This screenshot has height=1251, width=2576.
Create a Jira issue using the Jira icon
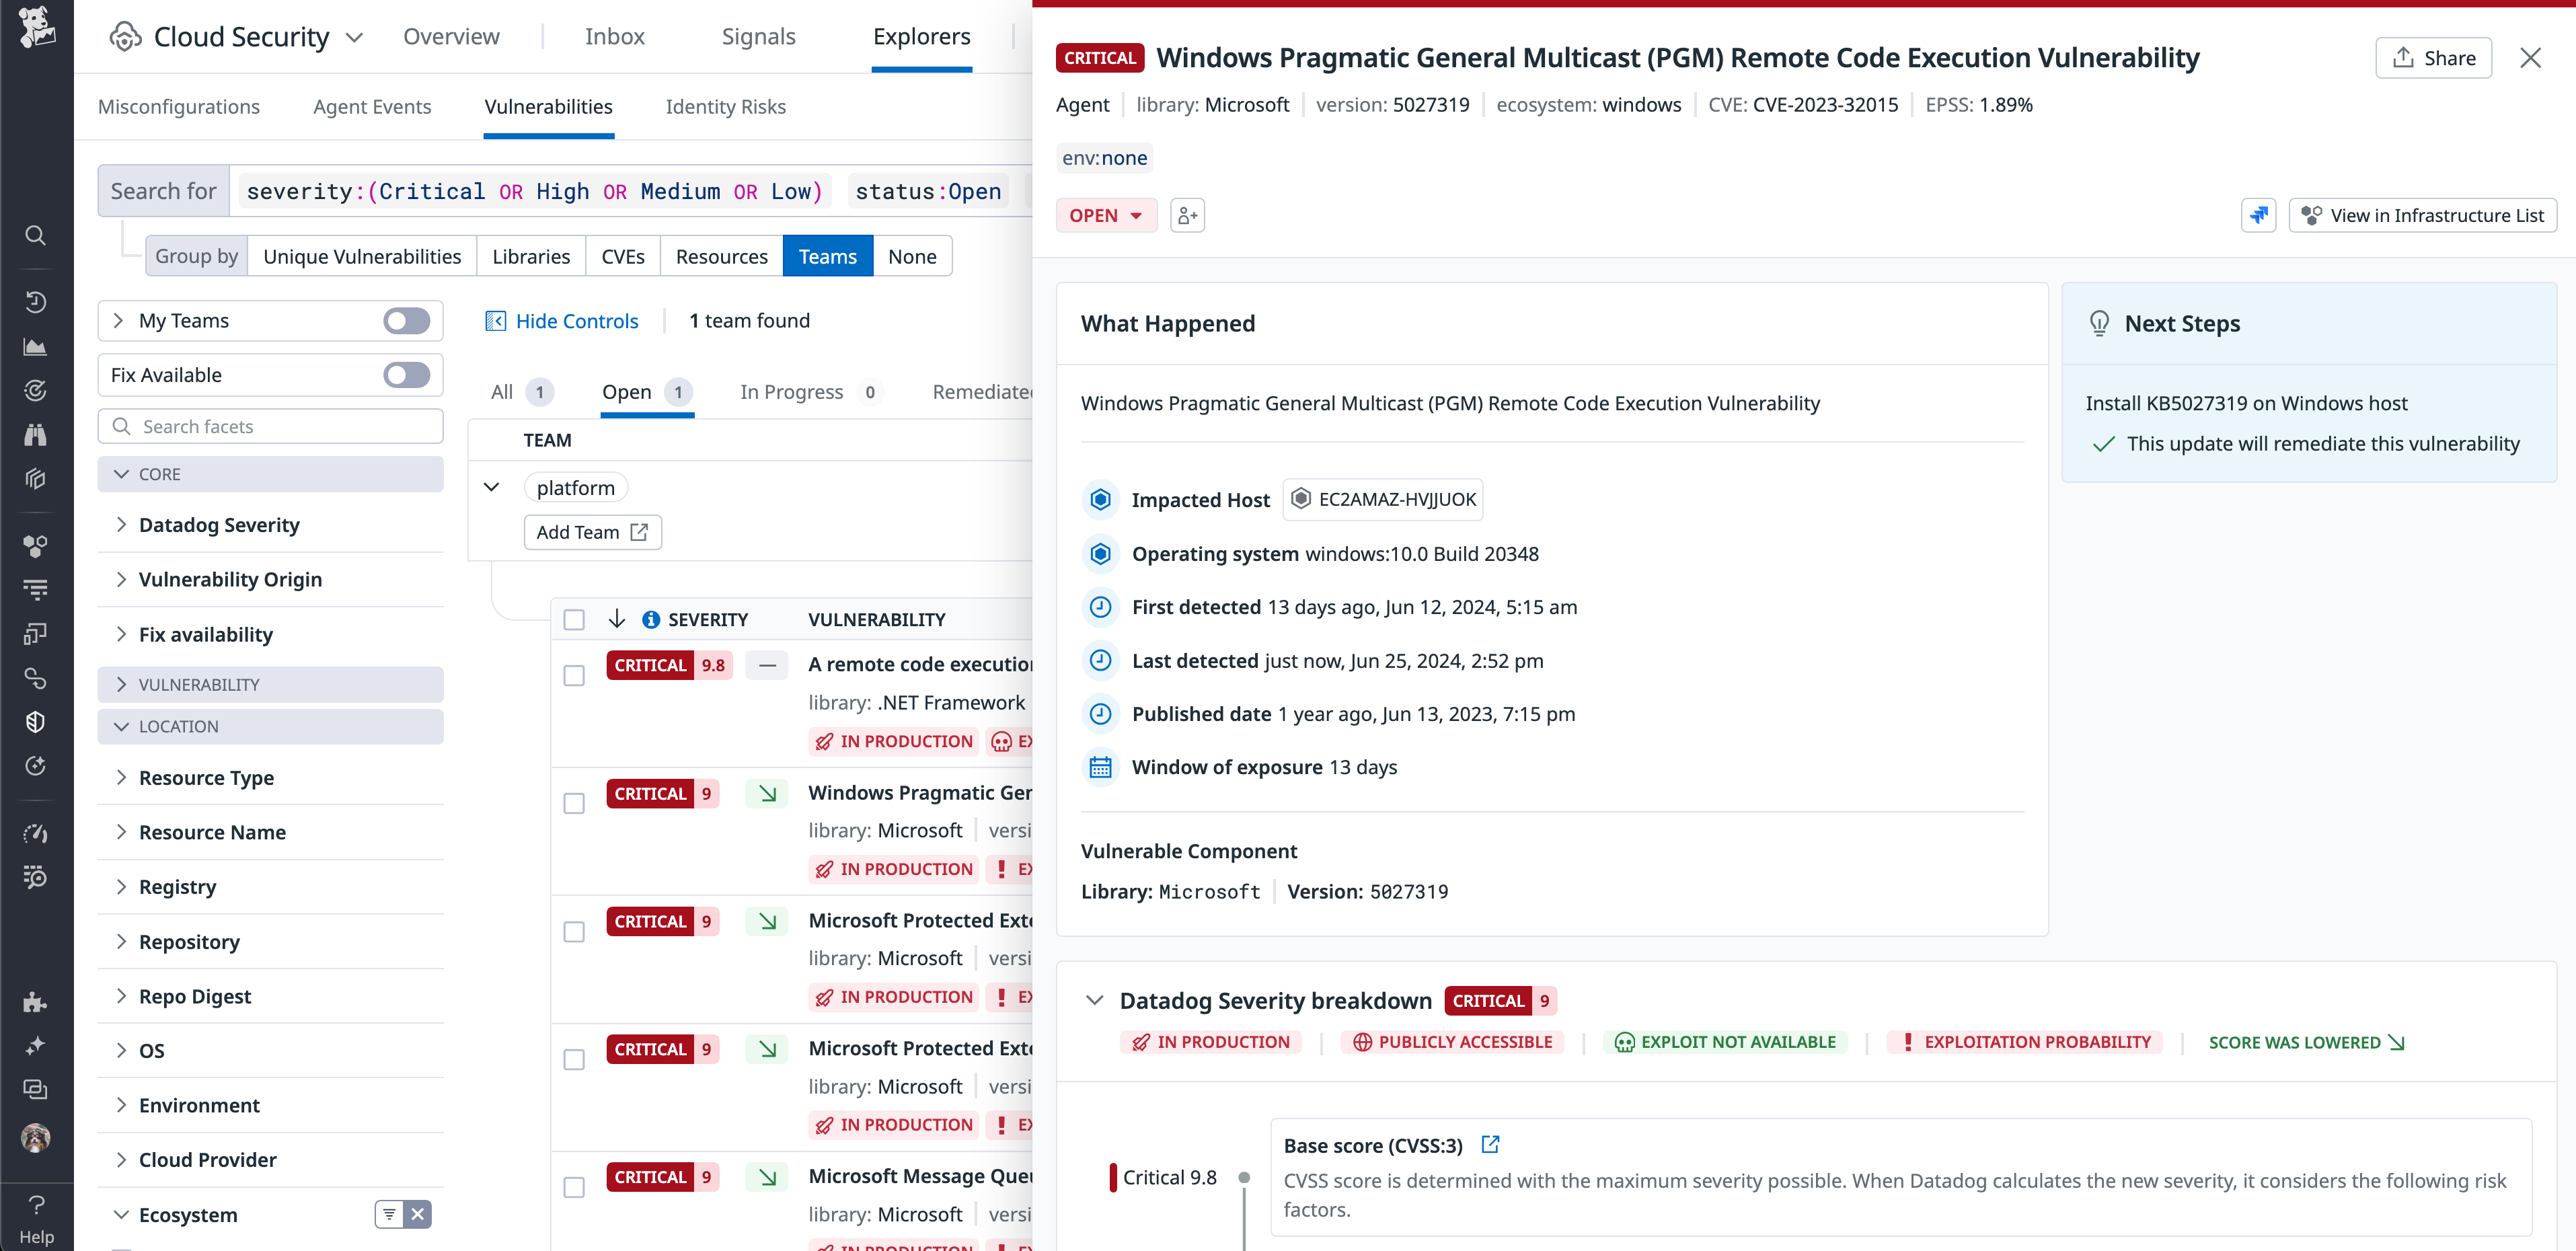click(x=2258, y=214)
